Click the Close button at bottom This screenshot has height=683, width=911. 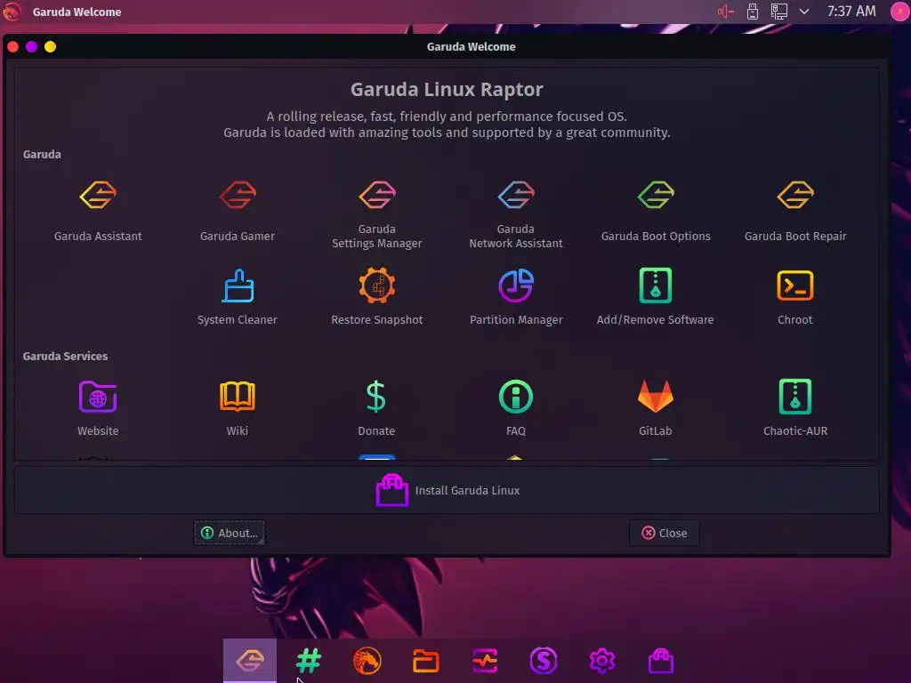(664, 533)
